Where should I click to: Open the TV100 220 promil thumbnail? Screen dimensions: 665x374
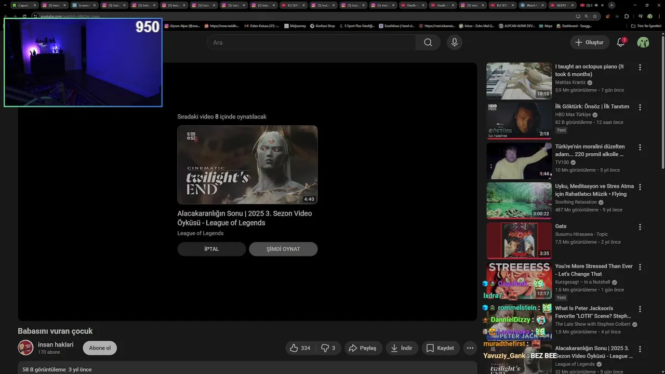[519, 161]
